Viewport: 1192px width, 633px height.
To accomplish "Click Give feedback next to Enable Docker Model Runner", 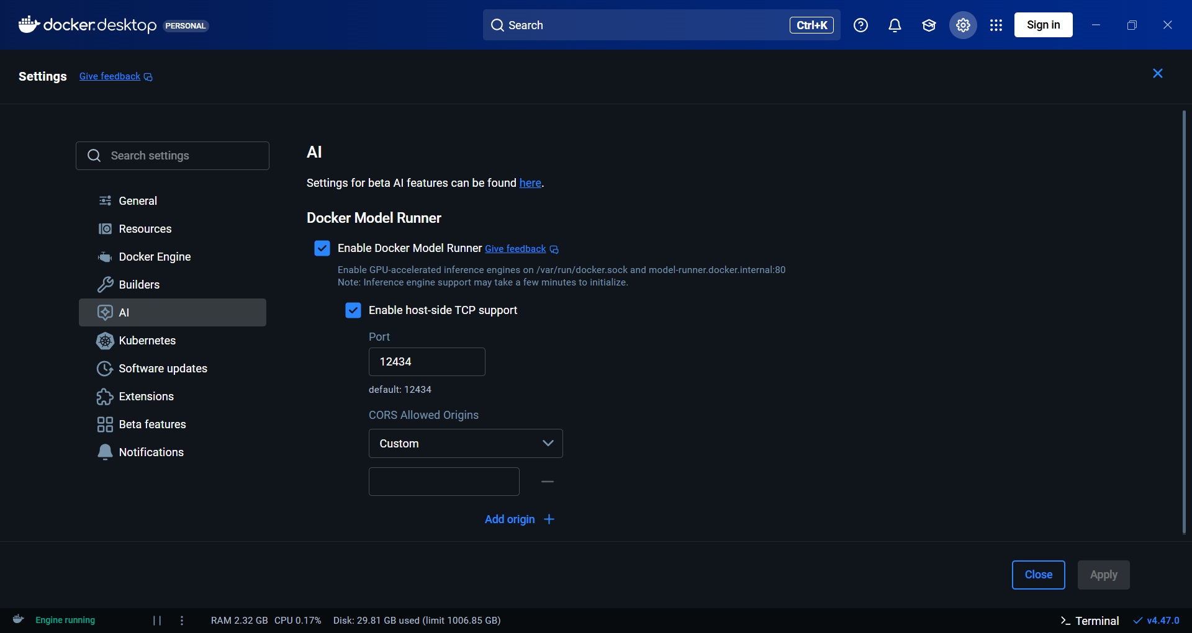I will point(515,249).
